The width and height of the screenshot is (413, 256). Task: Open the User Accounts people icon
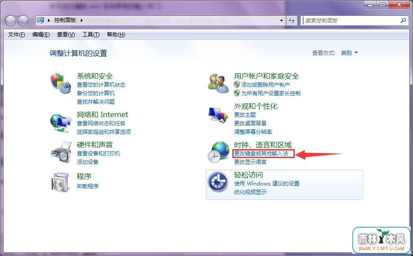click(218, 83)
